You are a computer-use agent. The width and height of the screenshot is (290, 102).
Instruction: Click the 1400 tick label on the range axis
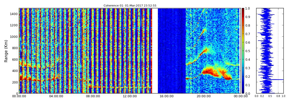(14, 14)
